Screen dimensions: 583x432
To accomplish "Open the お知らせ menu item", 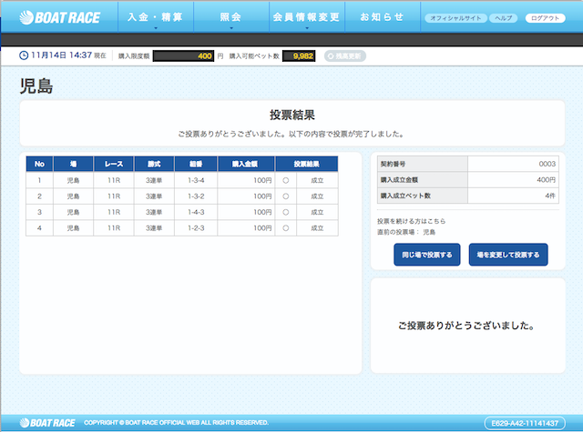I will click(383, 17).
